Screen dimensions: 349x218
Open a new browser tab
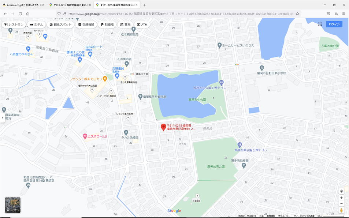[x=144, y=5]
